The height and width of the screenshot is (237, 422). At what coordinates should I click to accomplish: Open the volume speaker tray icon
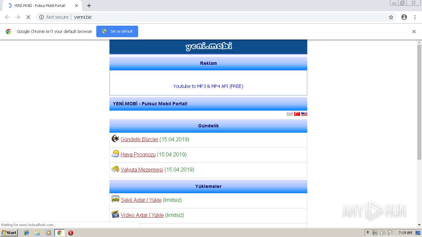click(x=383, y=233)
